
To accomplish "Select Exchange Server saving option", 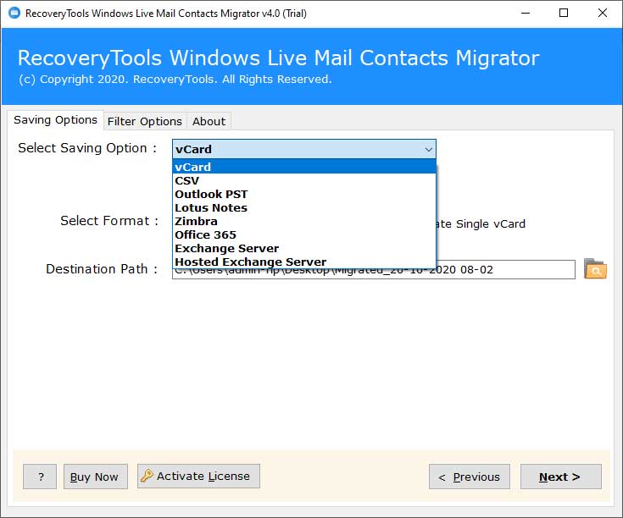I will pyautogui.click(x=304, y=248).
